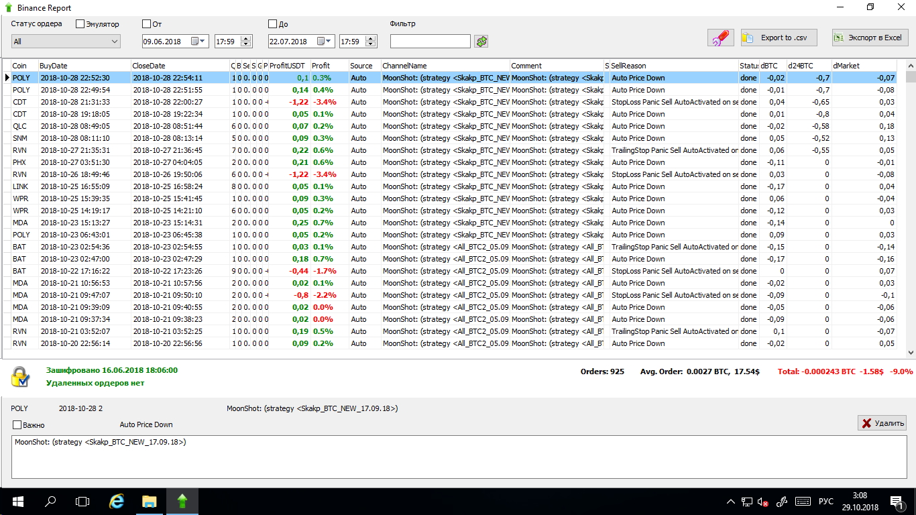916x515 pixels.
Task: Click the Удалить delete button
Action: point(882,422)
